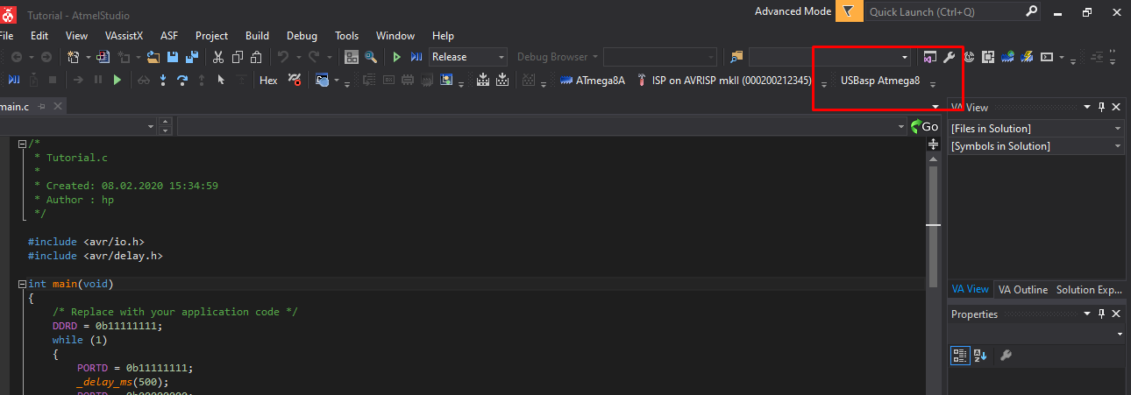Click the wrench properties icon in toolbar
This screenshot has height=395, width=1131.
point(949,57)
